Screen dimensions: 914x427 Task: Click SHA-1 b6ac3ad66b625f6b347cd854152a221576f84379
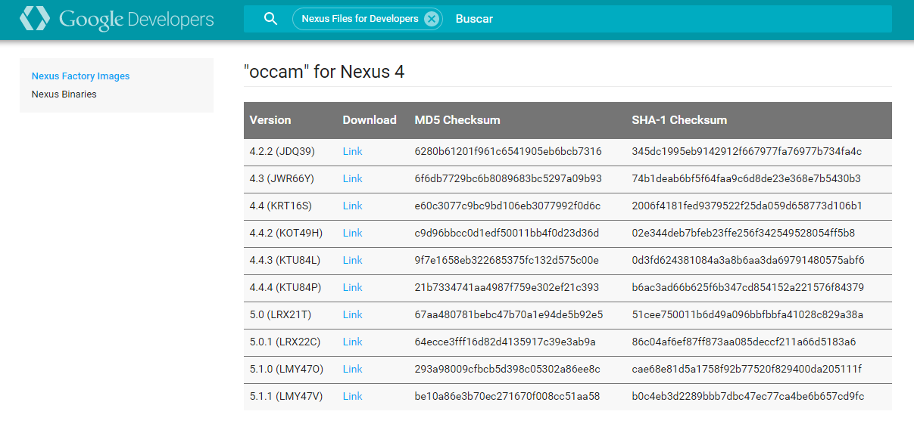tap(747, 287)
